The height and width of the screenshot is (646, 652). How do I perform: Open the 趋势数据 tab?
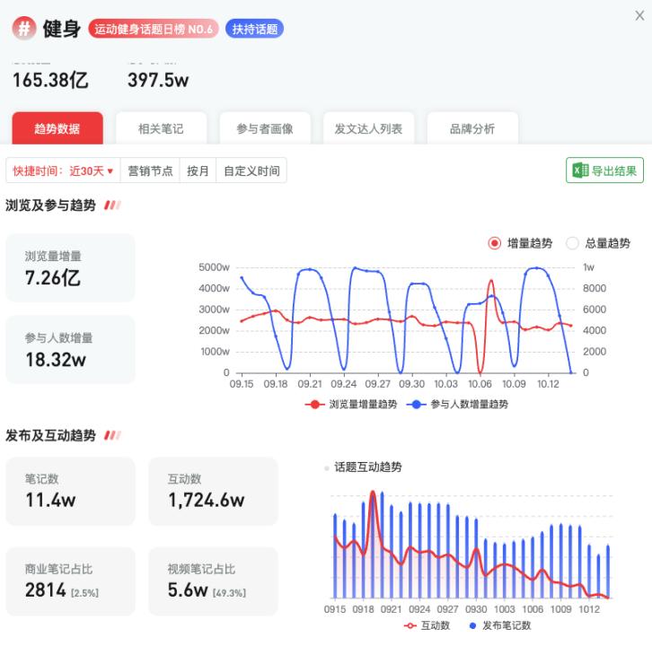[57, 128]
